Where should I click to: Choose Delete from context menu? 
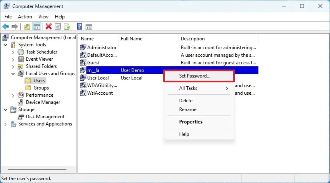pyautogui.click(x=199, y=101)
